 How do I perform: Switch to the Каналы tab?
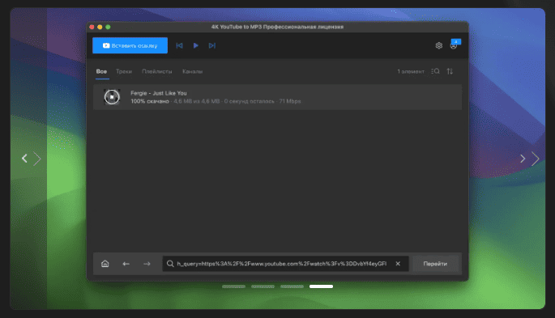coord(192,71)
